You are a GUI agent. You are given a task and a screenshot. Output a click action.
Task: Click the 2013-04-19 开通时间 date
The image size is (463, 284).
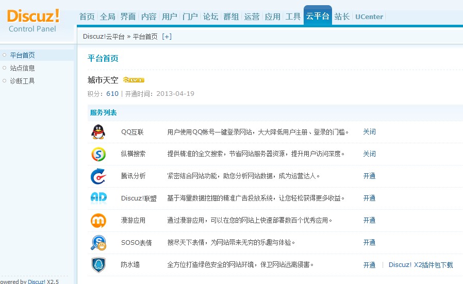(x=175, y=94)
